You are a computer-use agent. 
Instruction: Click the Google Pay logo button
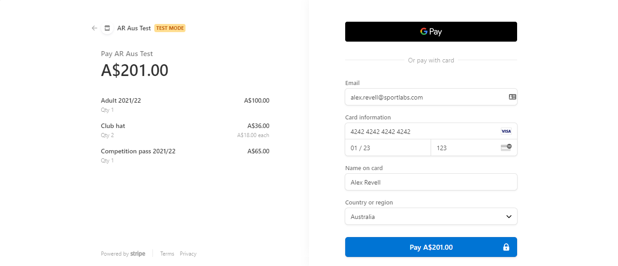click(431, 32)
